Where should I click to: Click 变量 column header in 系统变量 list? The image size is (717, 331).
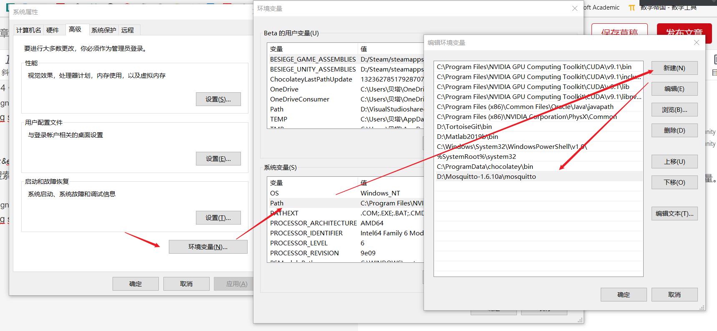coord(313,183)
